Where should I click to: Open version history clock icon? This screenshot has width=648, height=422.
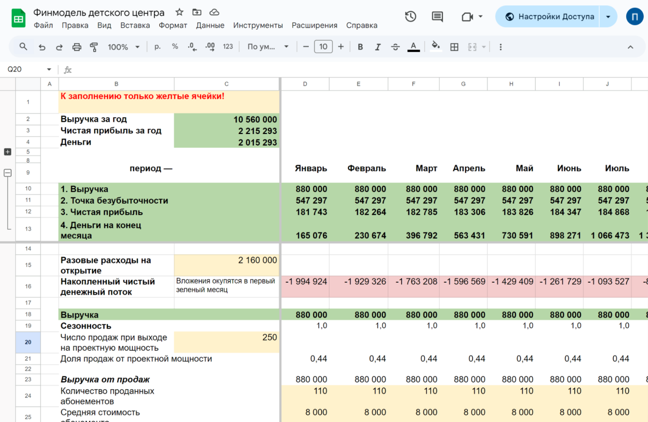(410, 17)
